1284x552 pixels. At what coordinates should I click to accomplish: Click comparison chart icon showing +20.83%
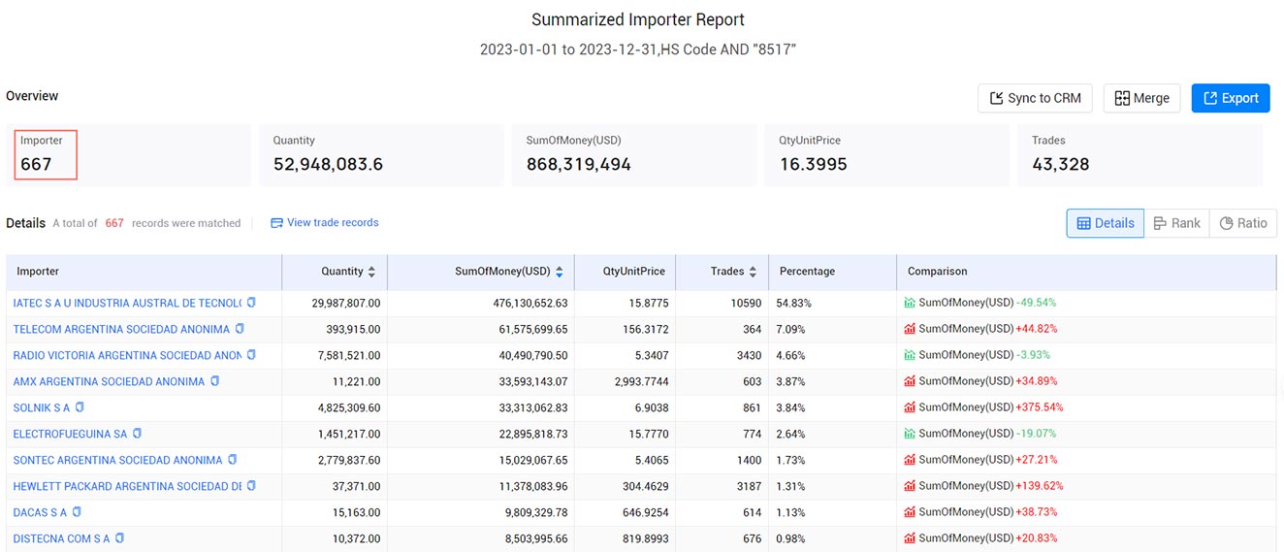click(x=910, y=538)
